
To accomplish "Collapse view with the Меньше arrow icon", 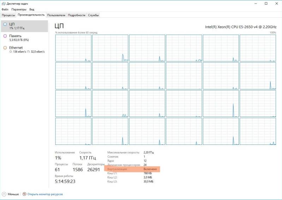I will tap(4, 194).
